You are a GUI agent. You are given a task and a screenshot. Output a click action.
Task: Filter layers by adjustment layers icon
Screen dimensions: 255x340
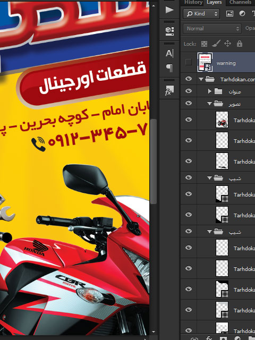(242, 14)
